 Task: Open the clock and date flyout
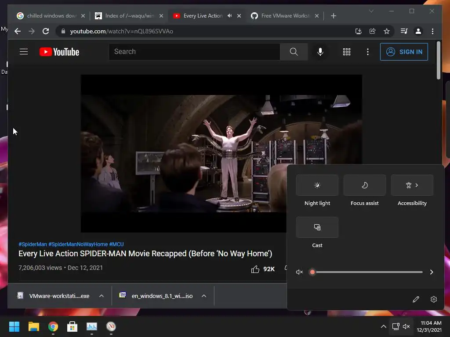429,326
